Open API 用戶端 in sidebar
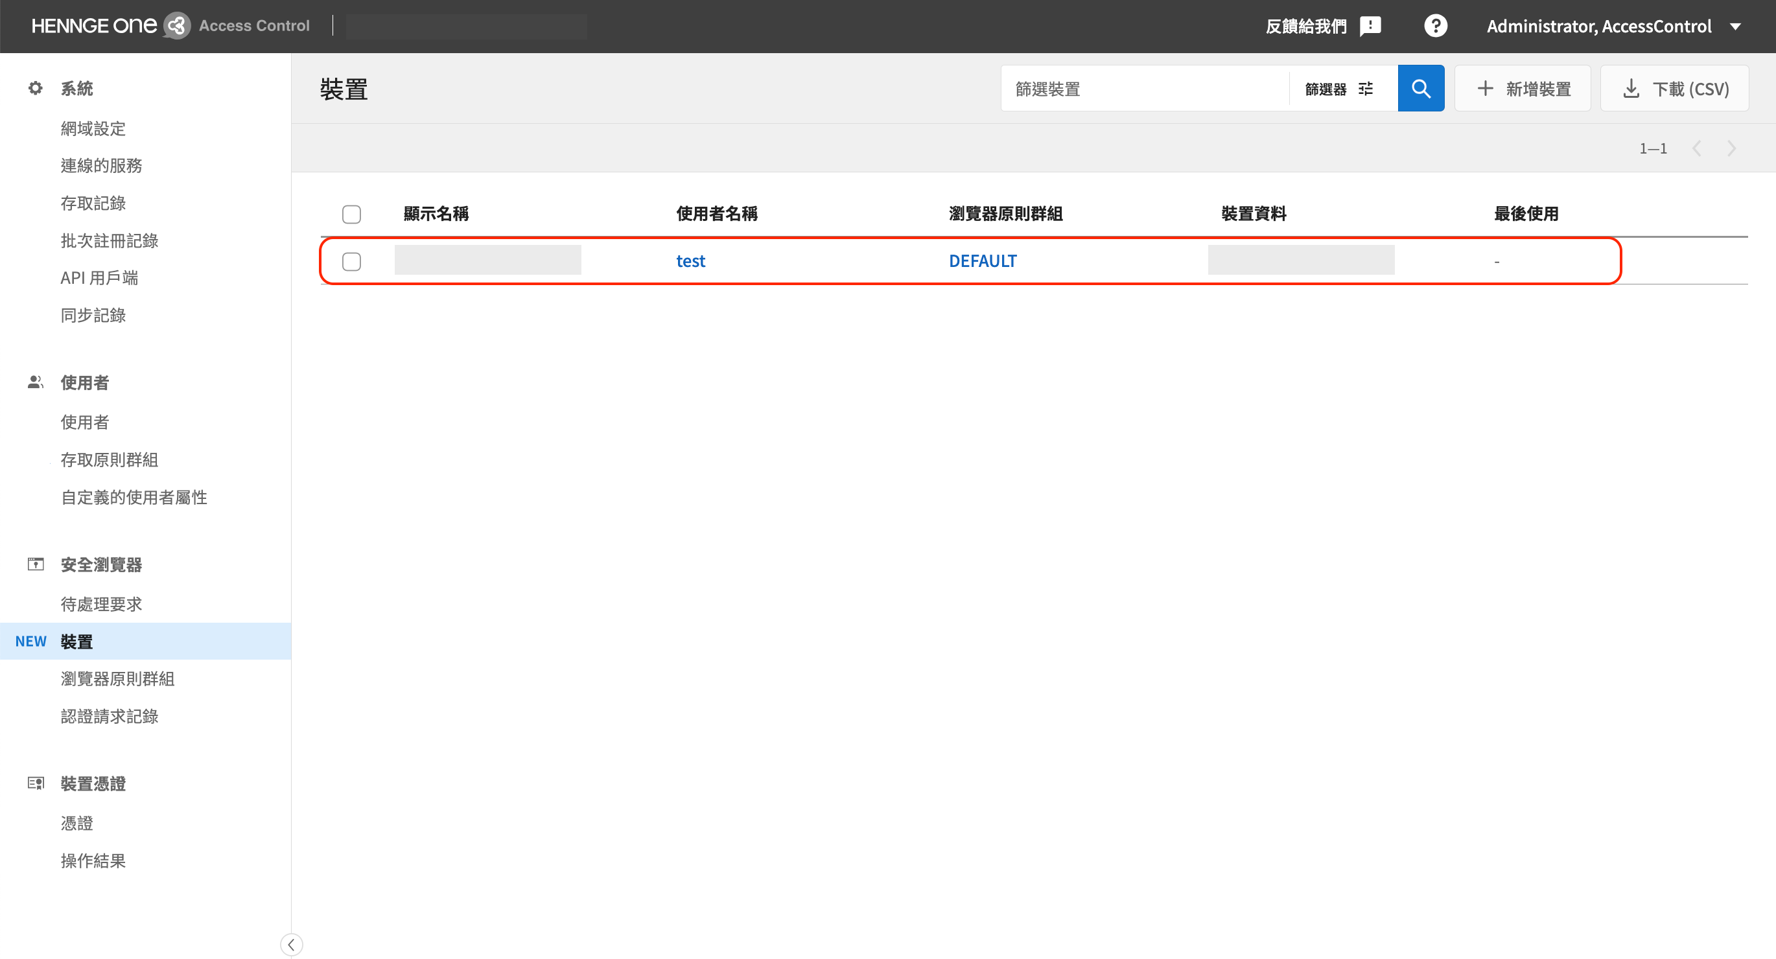The height and width of the screenshot is (959, 1776). [x=99, y=278]
